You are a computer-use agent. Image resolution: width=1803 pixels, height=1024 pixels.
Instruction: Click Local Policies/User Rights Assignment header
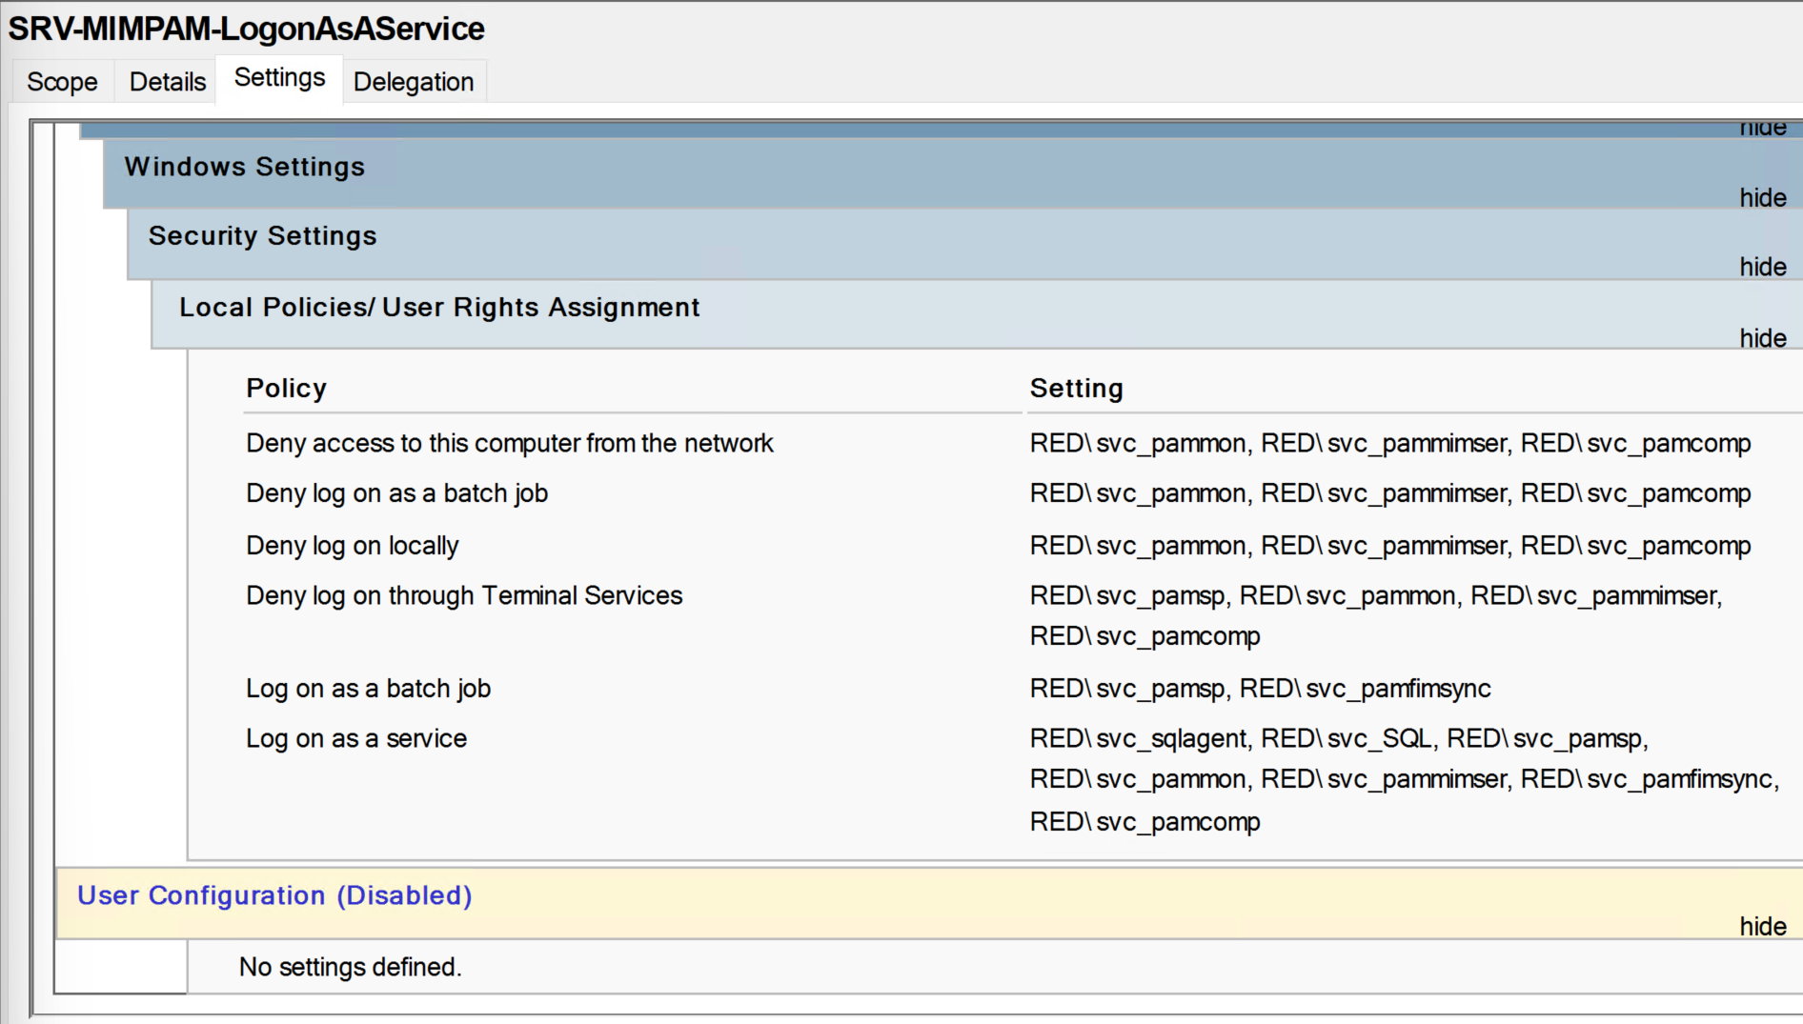coord(439,308)
